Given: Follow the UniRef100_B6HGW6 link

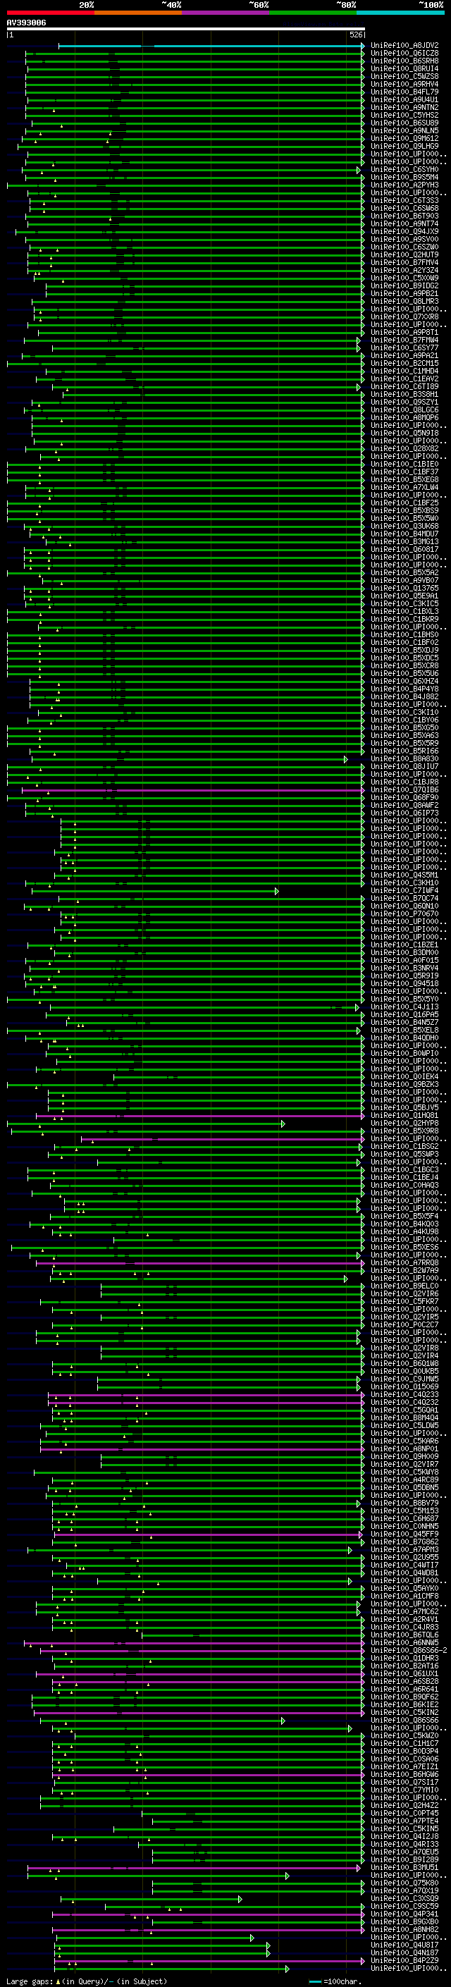Looking at the screenshot, I should [404, 1775].
